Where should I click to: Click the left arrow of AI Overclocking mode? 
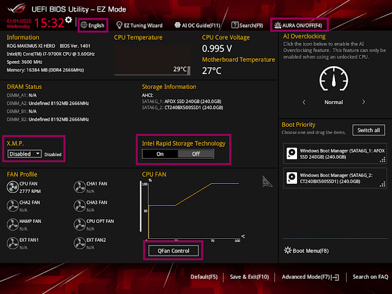304,102
